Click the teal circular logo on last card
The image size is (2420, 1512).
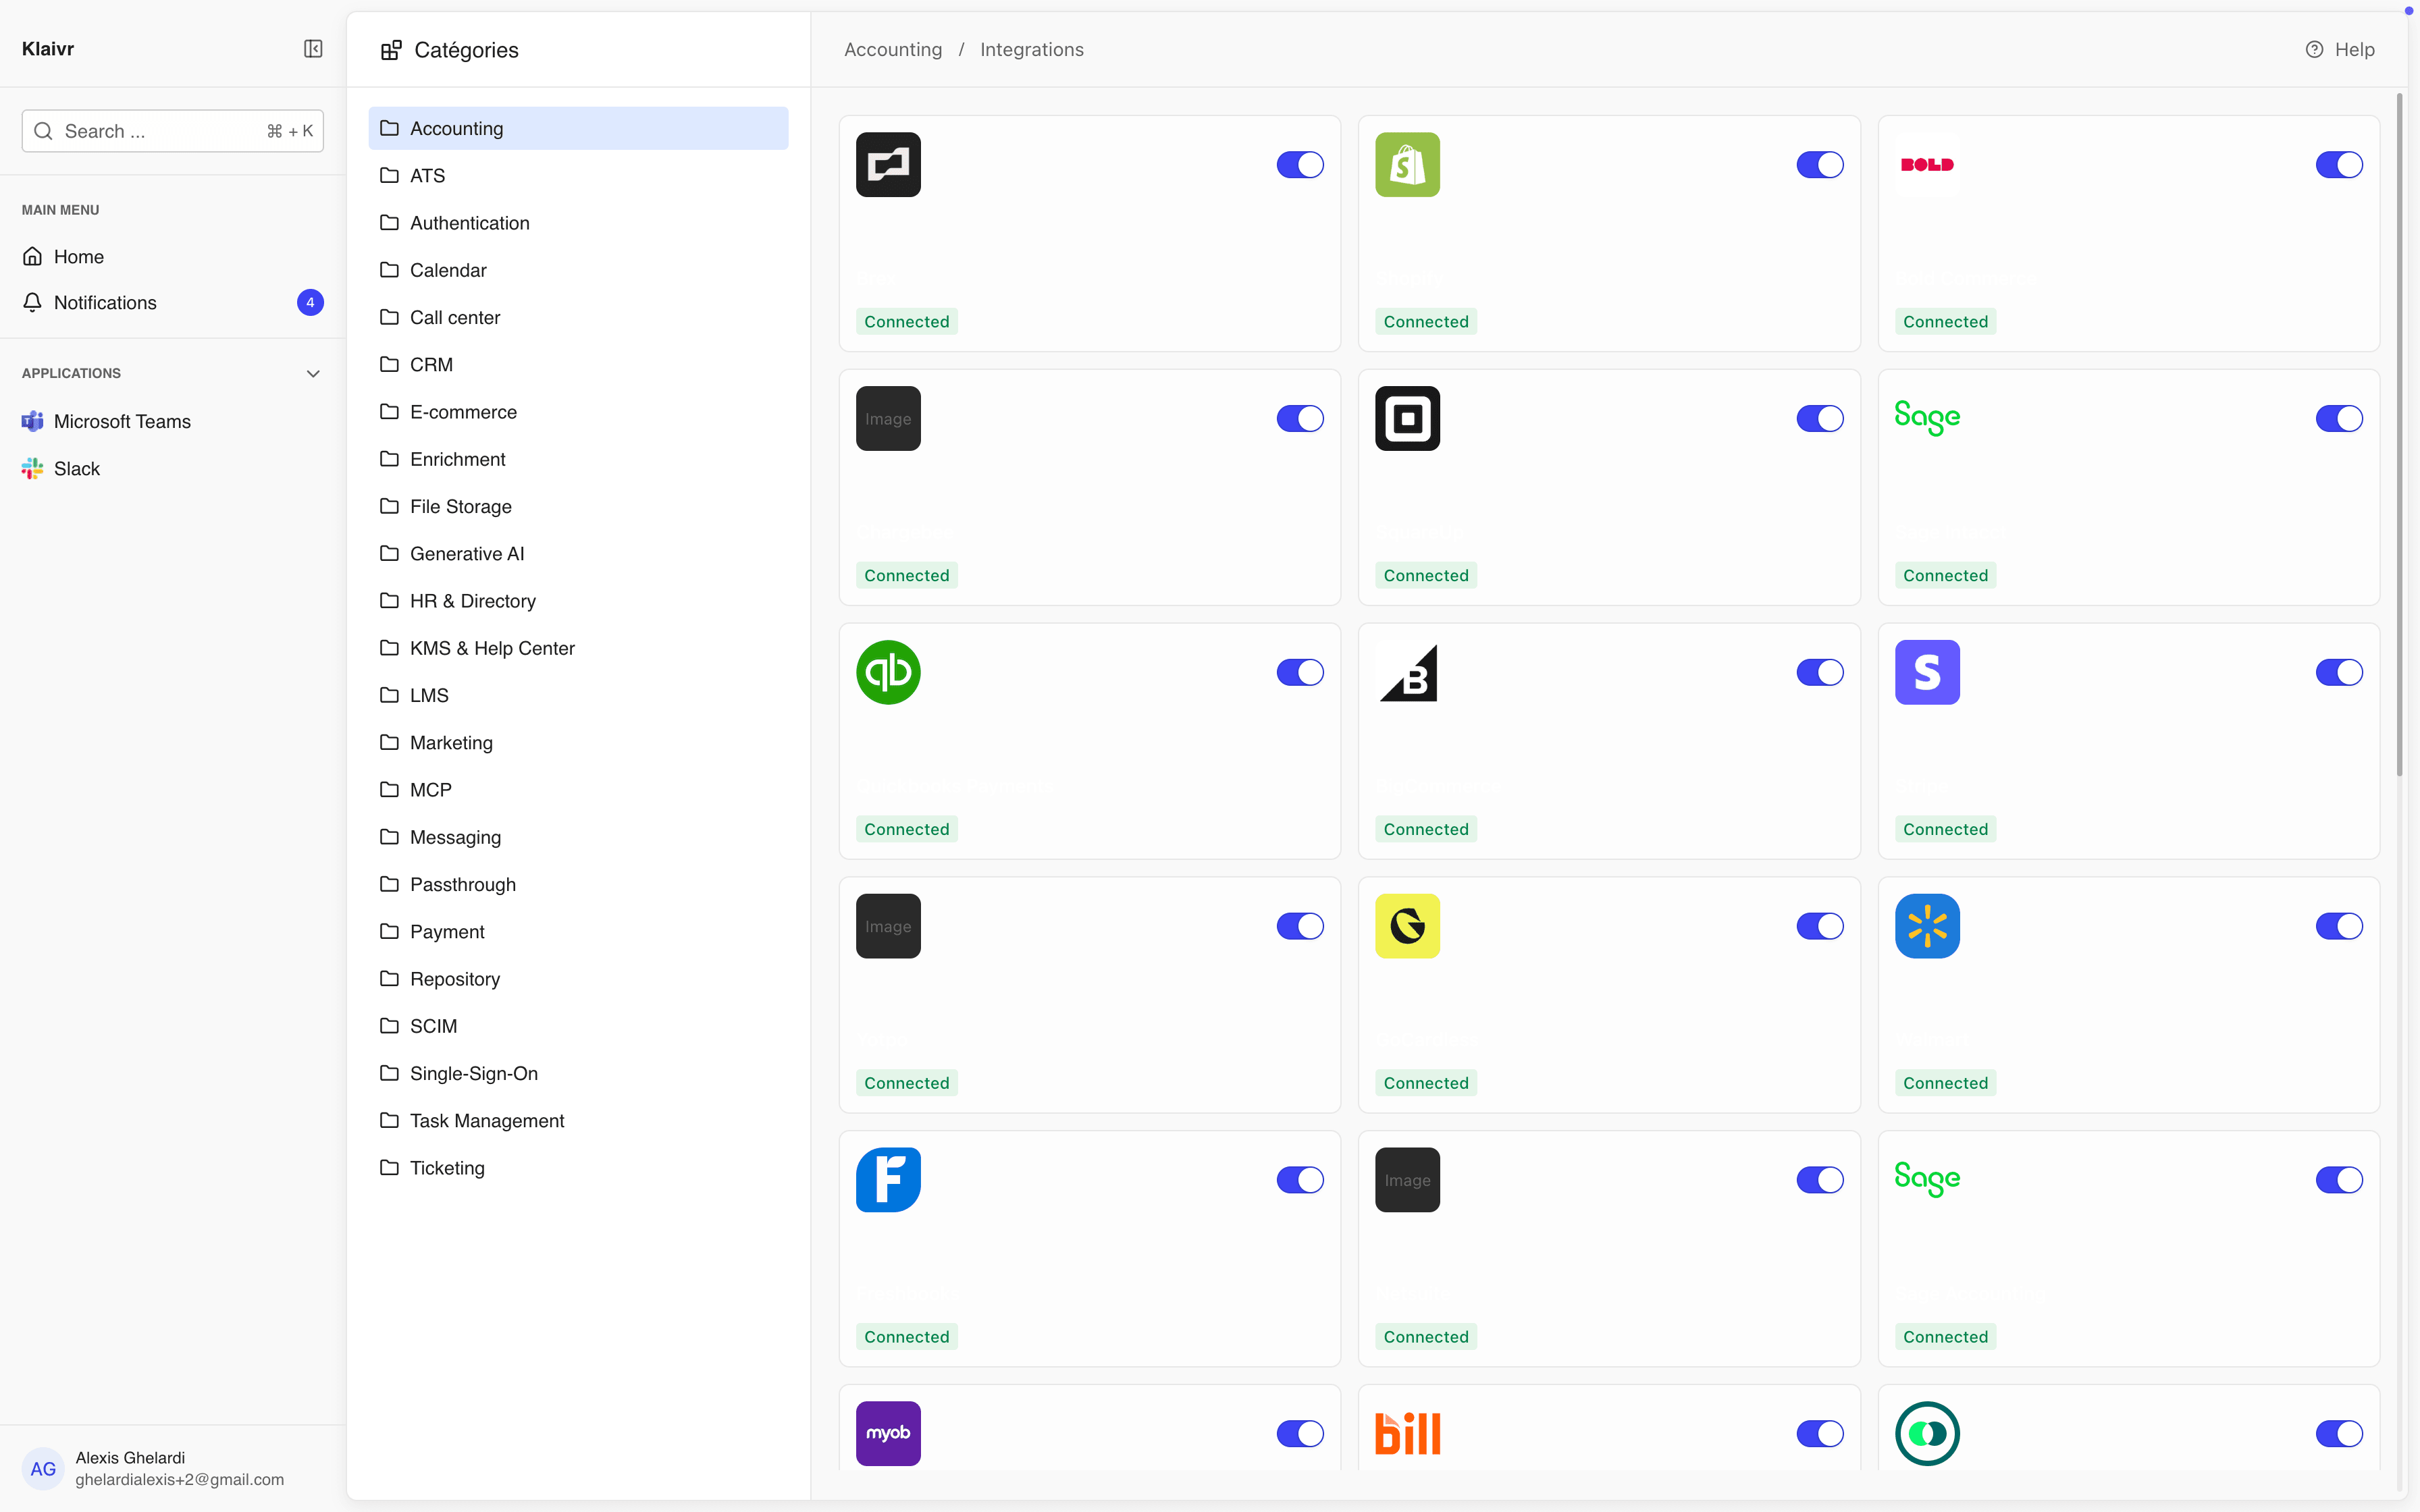[1927, 1434]
